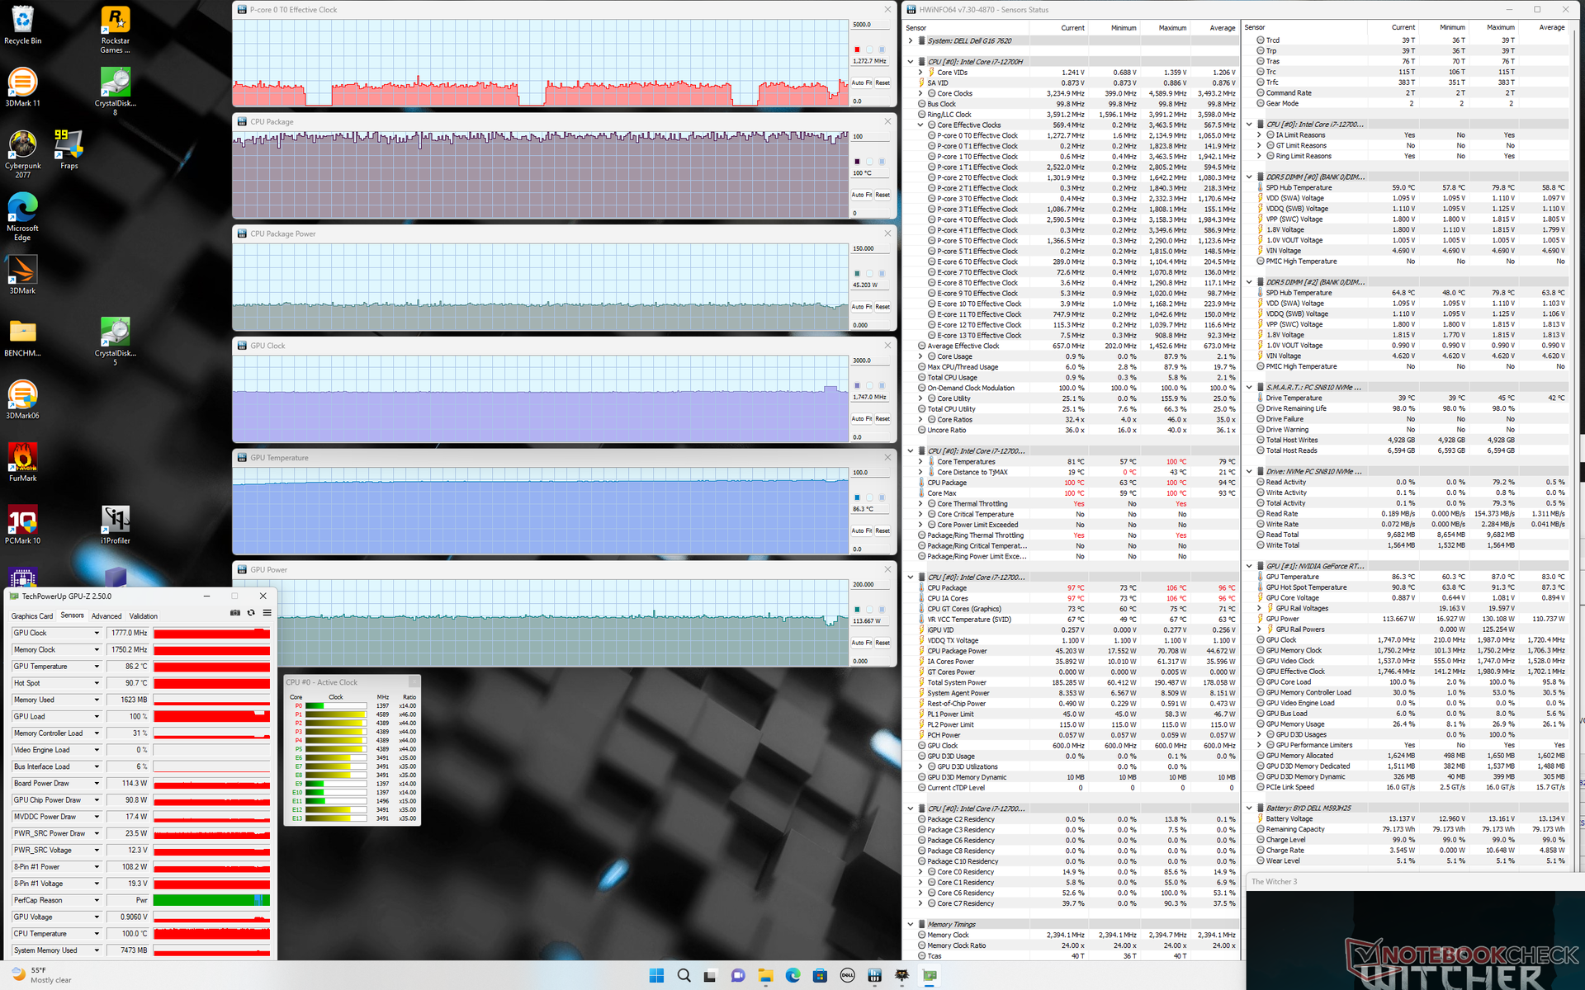This screenshot has height=990, width=1585.
Task: Open Board Power Draw dropdown in GPU-Z
Action: coord(97,783)
